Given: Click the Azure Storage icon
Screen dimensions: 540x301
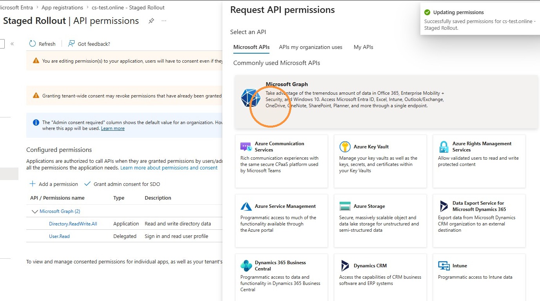Looking at the screenshot, I should tap(345, 206).
